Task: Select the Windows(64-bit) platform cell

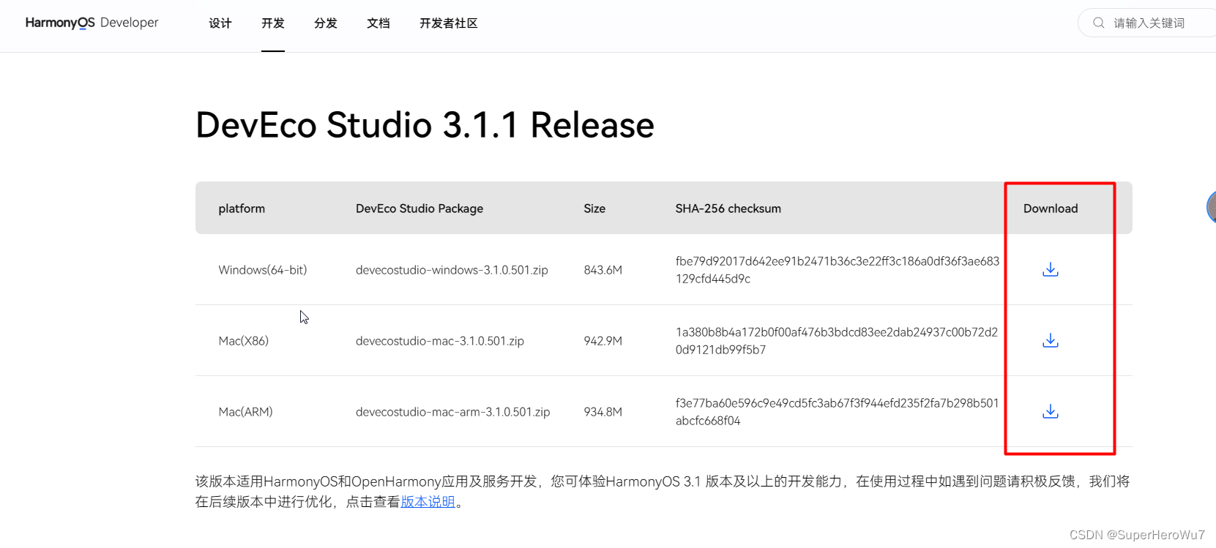Action: (263, 270)
